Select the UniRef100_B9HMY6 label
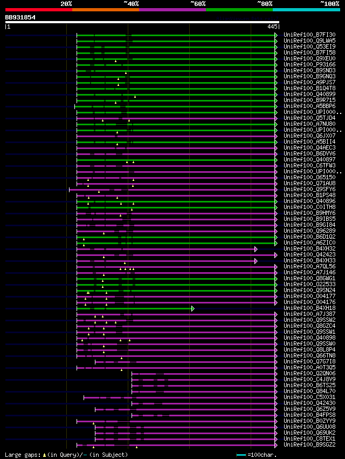Image resolution: width=345 pixels, height=459 pixels. click(x=309, y=213)
